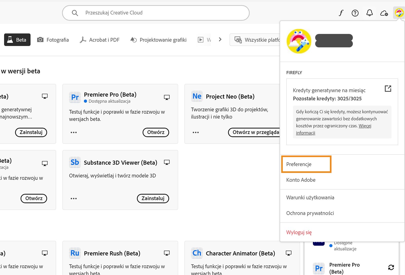This screenshot has width=405, height=275.
Task: Check the cloud sync status icon
Action: point(384,13)
